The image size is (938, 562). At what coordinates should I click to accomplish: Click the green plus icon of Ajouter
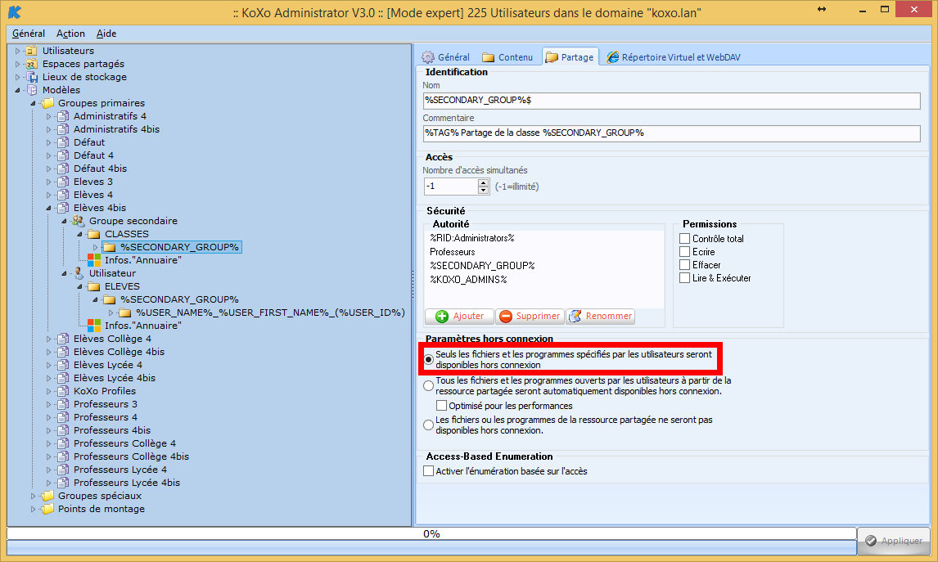tap(442, 317)
